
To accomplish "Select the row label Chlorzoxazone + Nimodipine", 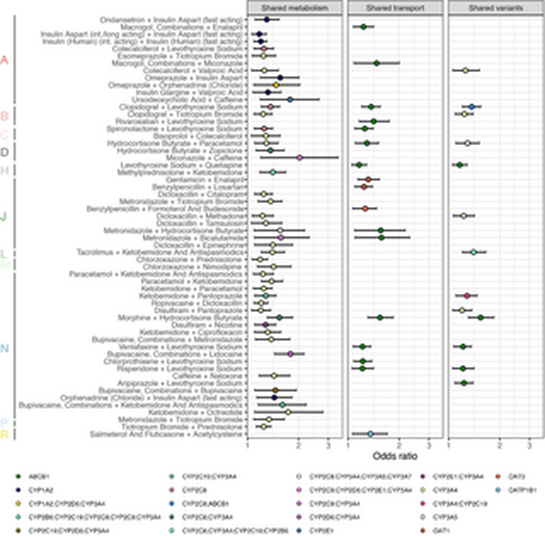I will [x=193, y=267].
